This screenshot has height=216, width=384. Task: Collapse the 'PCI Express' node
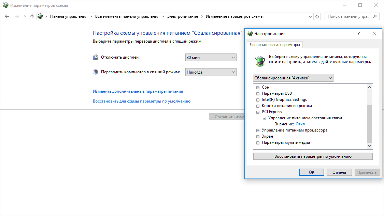[258, 112]
